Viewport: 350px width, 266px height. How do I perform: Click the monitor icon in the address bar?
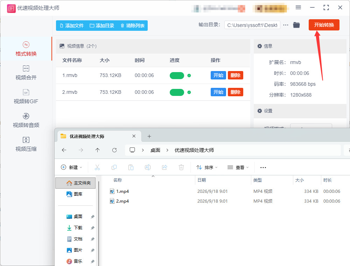pos(132,150)
